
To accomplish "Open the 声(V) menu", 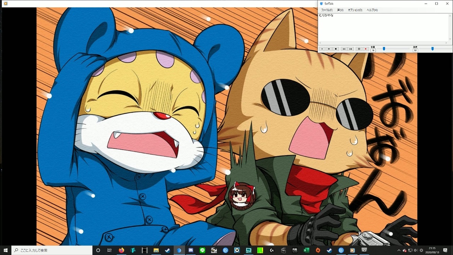I will 340,10.
